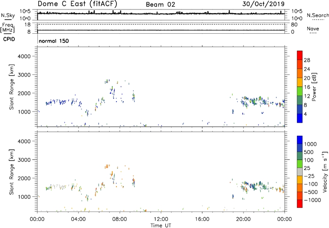Click the 'Beam 02' label
This screenshot has width=329, height=228.
pos(160,5)
